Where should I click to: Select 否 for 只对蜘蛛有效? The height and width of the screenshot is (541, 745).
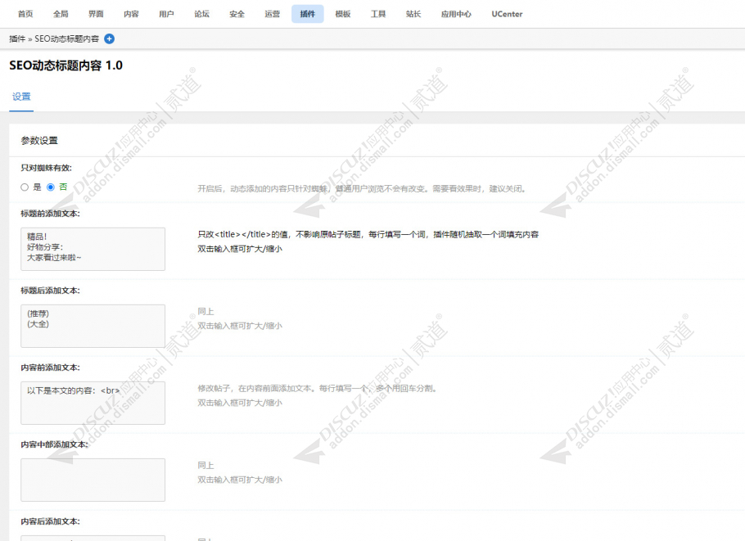coord(51,187)
